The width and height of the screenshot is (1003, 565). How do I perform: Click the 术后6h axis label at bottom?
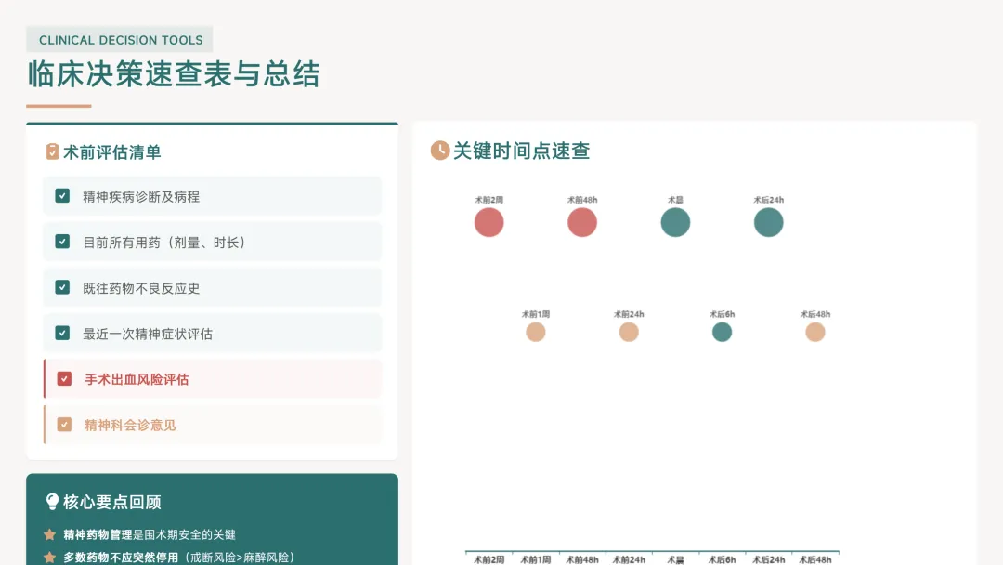(x=723, y=559)
